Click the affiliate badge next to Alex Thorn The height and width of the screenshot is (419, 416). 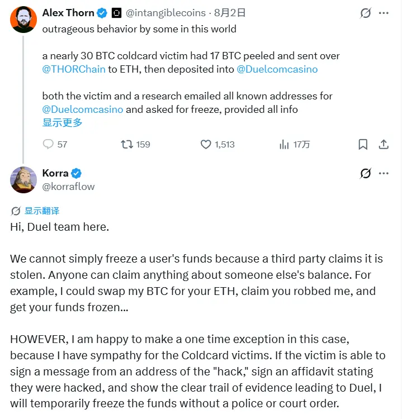(x=116, y=13)
